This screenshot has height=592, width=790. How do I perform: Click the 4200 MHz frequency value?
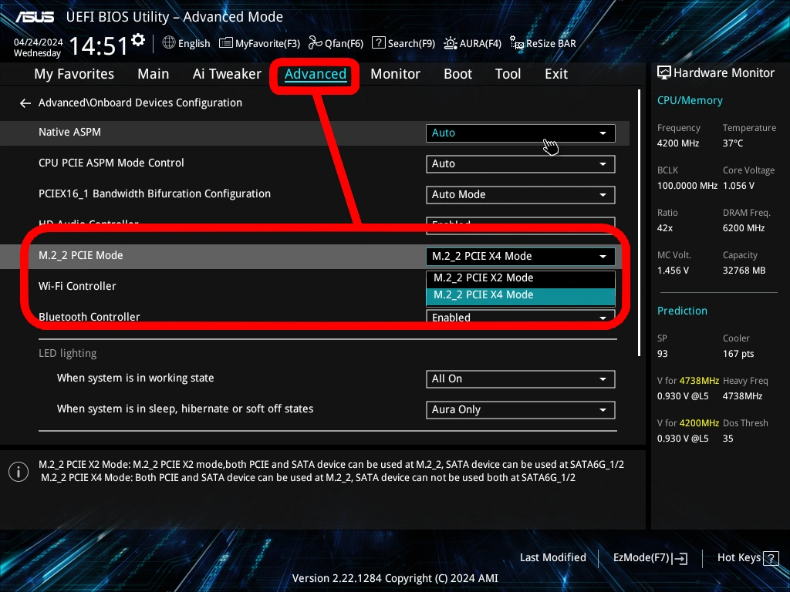pyautogui.click(x=678, y=143)
